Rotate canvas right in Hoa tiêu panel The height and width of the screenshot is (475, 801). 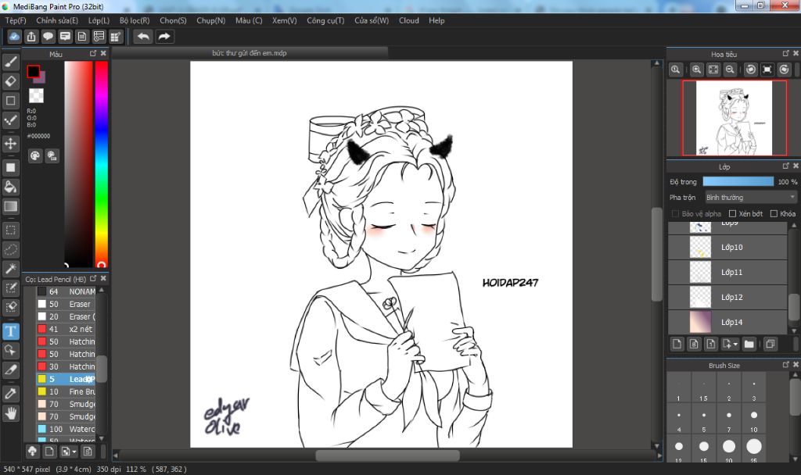tap(784, 70)
